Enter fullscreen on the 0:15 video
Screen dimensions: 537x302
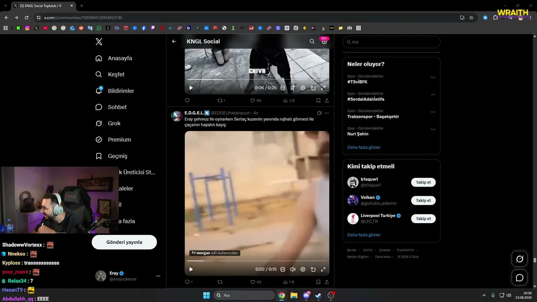[x=323, y=269]
